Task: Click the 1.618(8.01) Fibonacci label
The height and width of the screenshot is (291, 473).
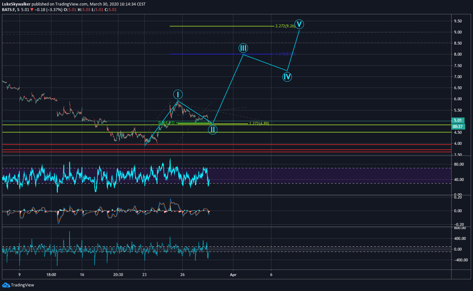Action: coord(285,54)
